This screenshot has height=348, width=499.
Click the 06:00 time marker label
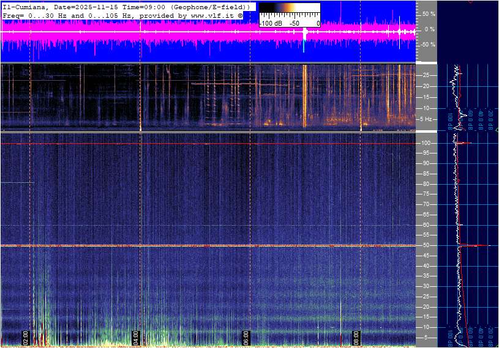(246, 338)
